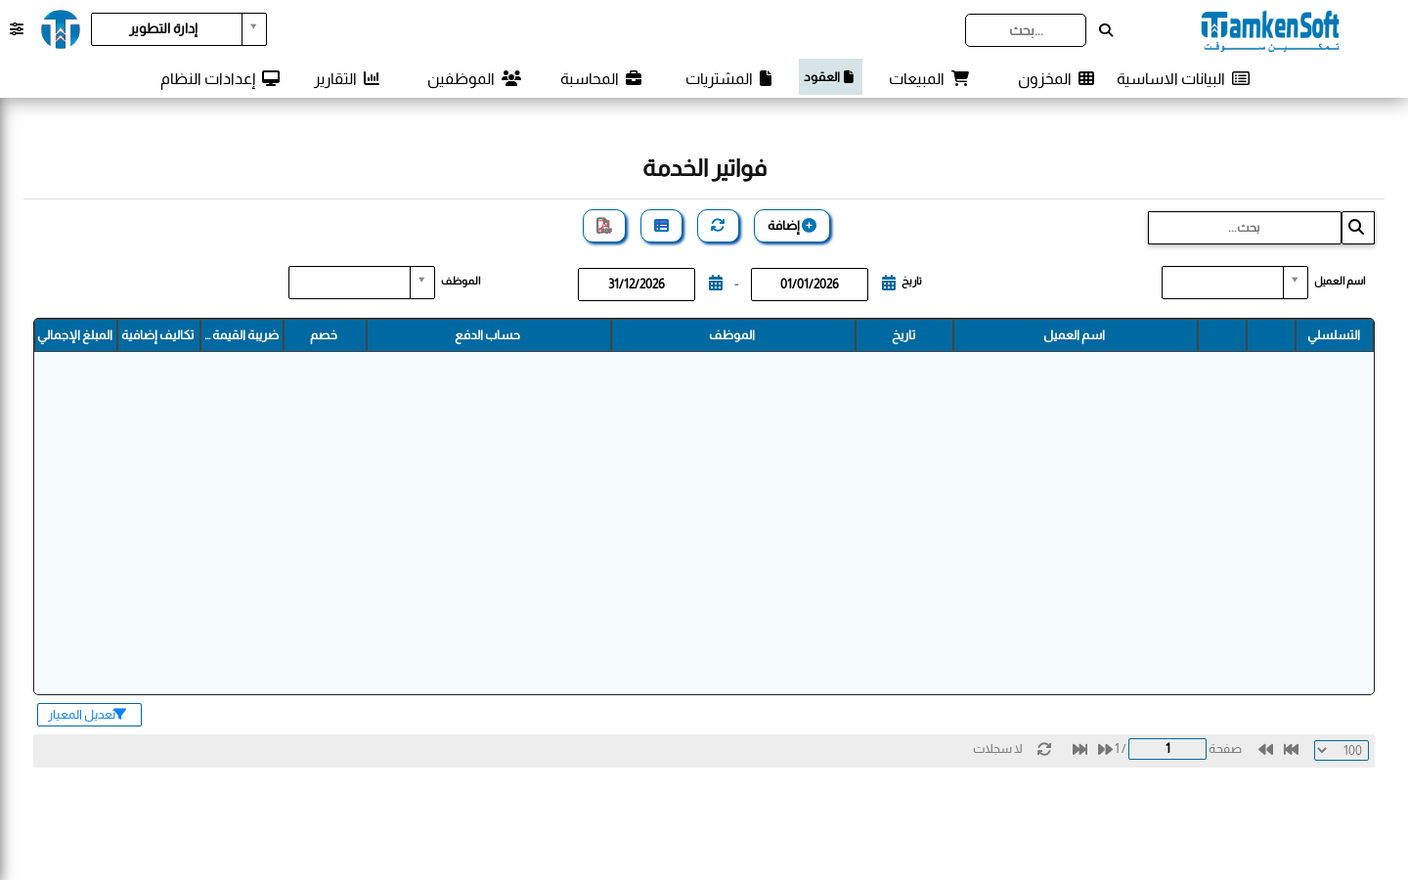Sort by the table's الموظف column header
This screenshot has height=880, width=1408.
(732, 335)
